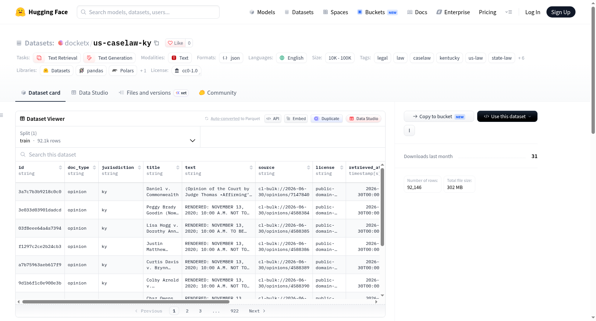Open Data Studio from viewer header
596x321 pixels.
pos(364,119)
